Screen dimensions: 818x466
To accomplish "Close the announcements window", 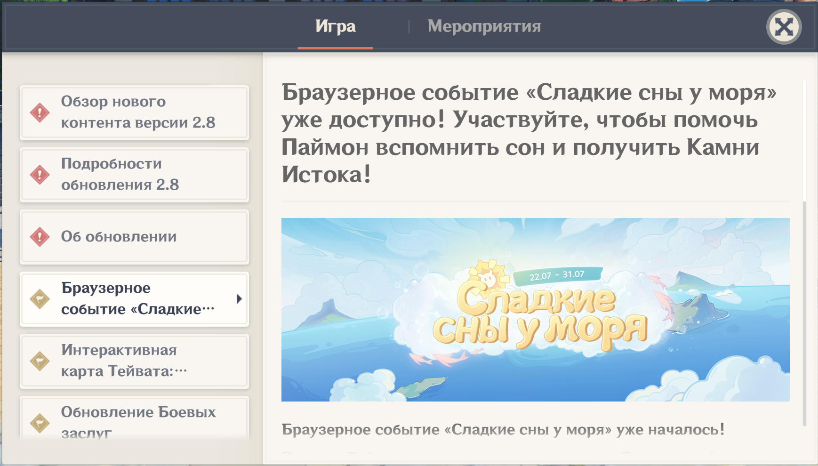I will point(784,27).
